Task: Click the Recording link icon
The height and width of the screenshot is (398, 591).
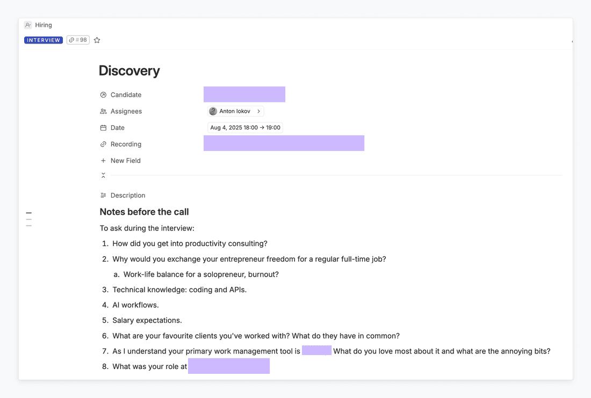Action: 103,144
